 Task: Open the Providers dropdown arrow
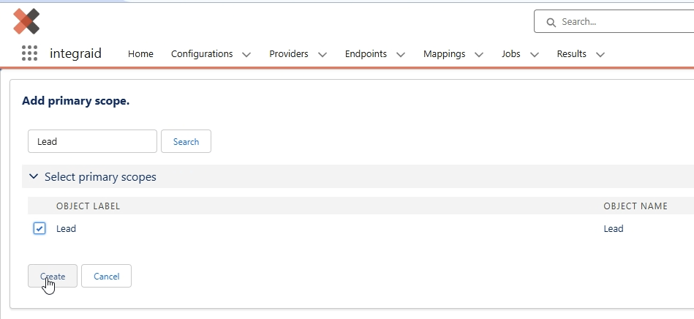(x=323, y=54)
